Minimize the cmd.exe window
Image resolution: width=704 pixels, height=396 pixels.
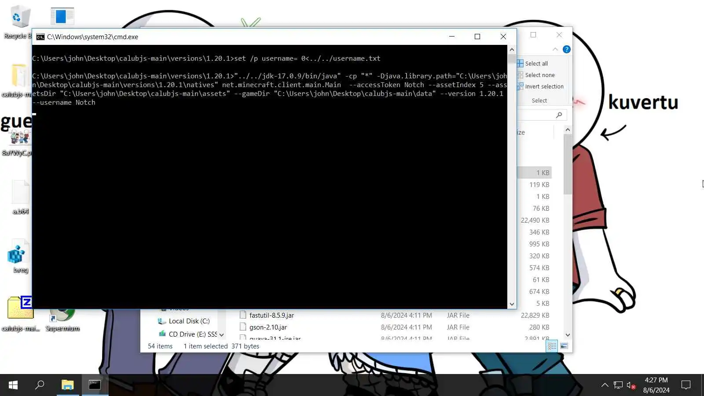tap(452, 37)
